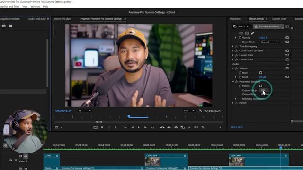Open the Blend Mode Normal dropdown
The image size is (303, 170).
(270, 42)
